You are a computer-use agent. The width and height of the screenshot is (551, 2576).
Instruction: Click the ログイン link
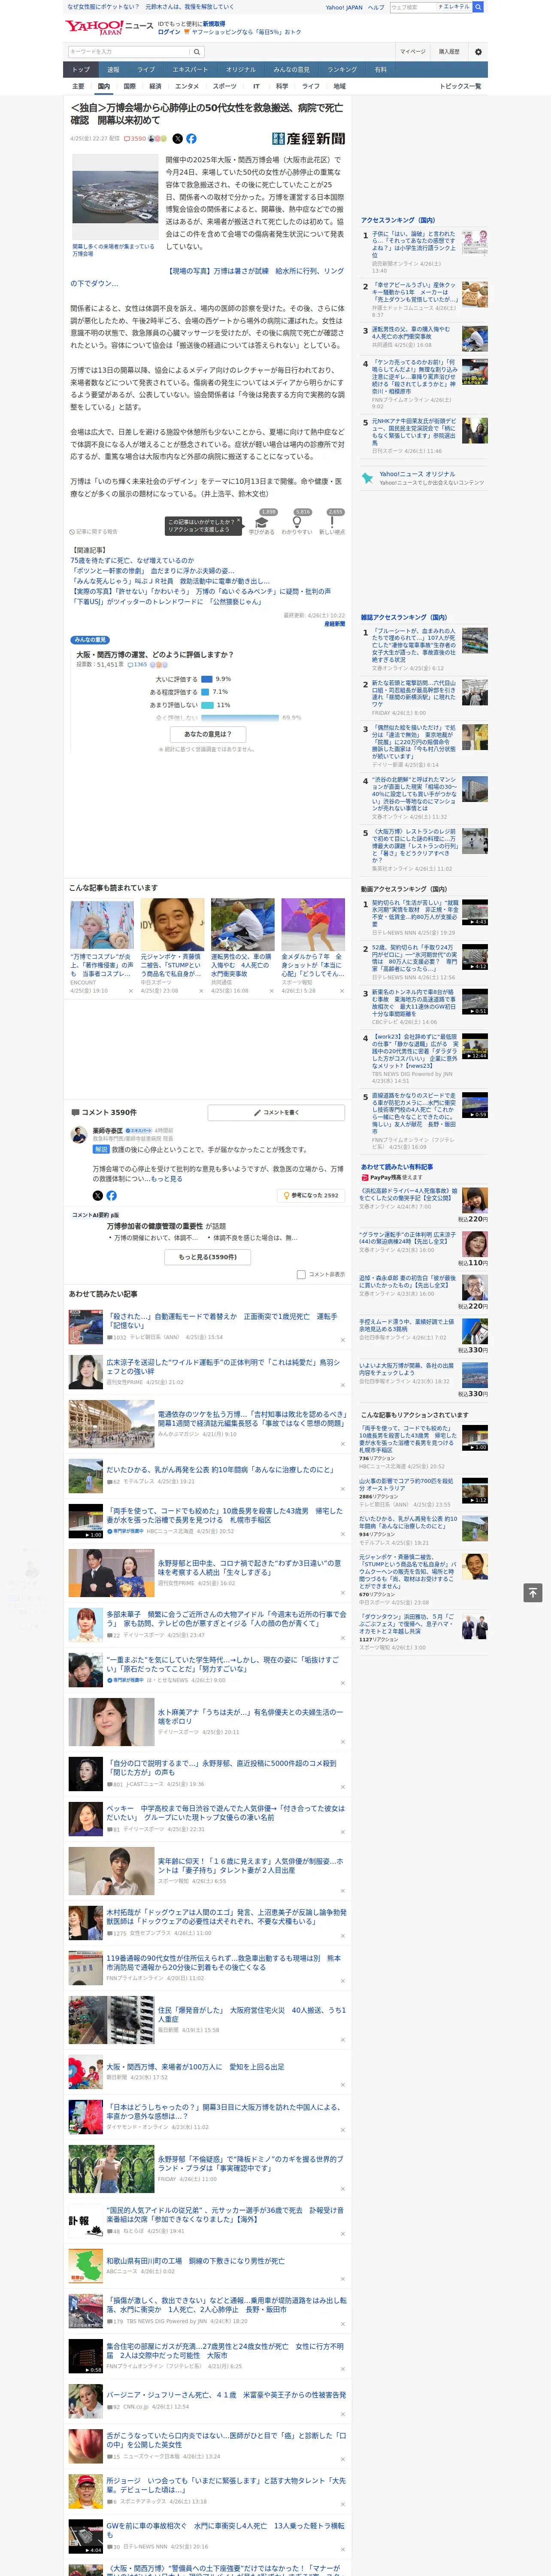tap(169, 32)
